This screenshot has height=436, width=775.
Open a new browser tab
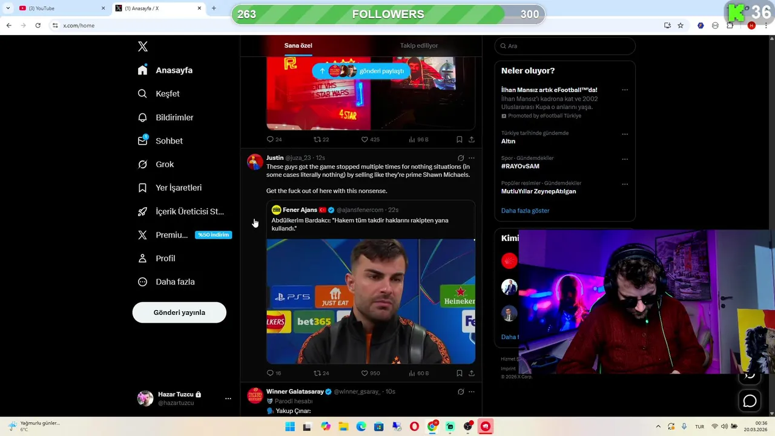click(x=214, y=8)
